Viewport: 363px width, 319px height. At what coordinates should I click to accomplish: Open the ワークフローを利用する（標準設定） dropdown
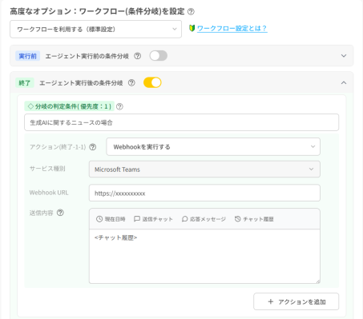tap(95, 29)
